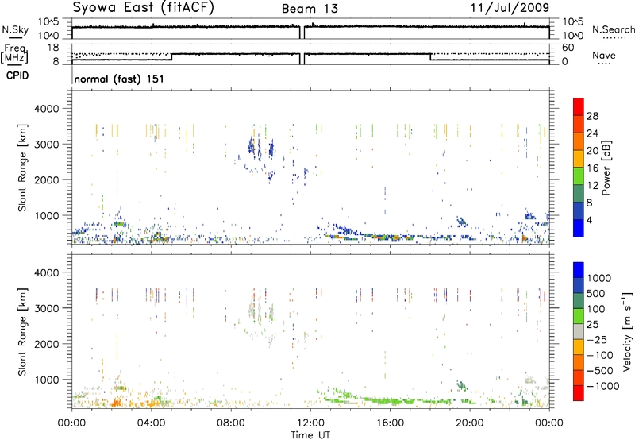Click the 'N.Search' legend label
This screenshot has height=440, width=635.
tap(614, 29)
